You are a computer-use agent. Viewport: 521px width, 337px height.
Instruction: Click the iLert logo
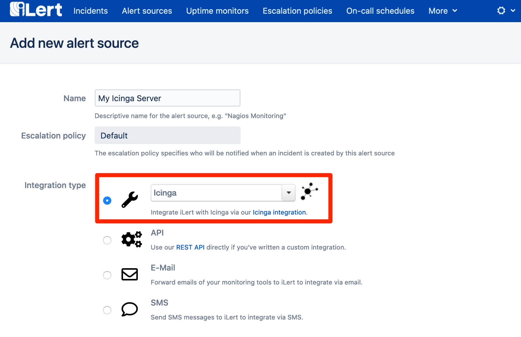(x=36, y=9)
